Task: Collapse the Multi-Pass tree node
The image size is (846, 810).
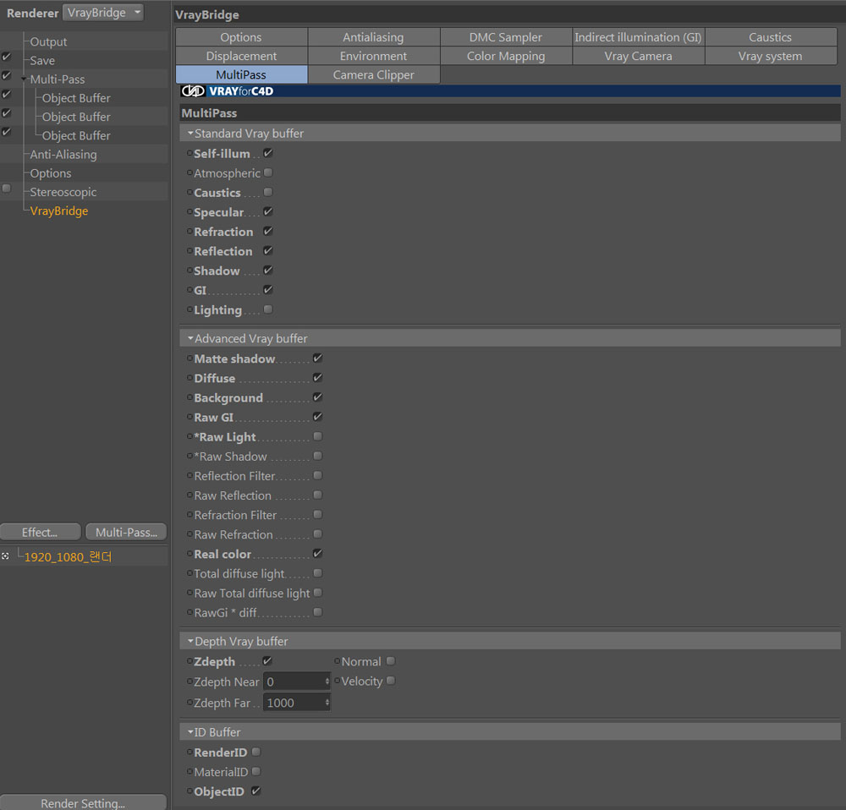Action: [24, 79]
